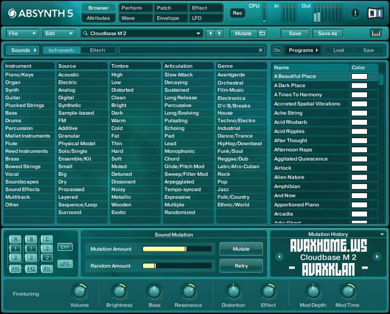Toggle the On button beside Programs

(x=277, y=50)
